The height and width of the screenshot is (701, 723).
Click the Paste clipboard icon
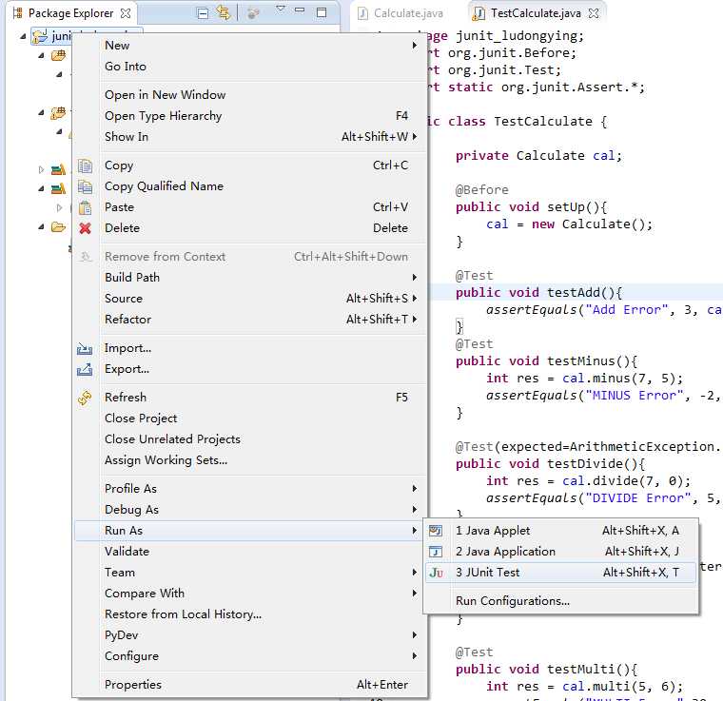point(85,207)
